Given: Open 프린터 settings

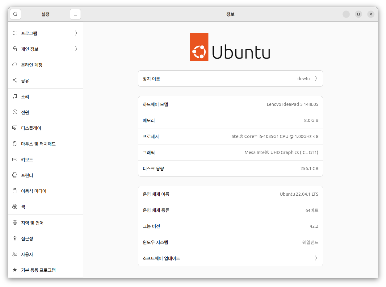Looking at the screenshot, I should point(45,175).
